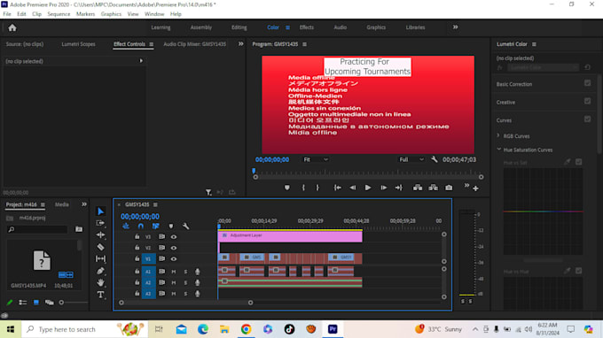
Task: Open the Media Browser tab
Action: 61,204
